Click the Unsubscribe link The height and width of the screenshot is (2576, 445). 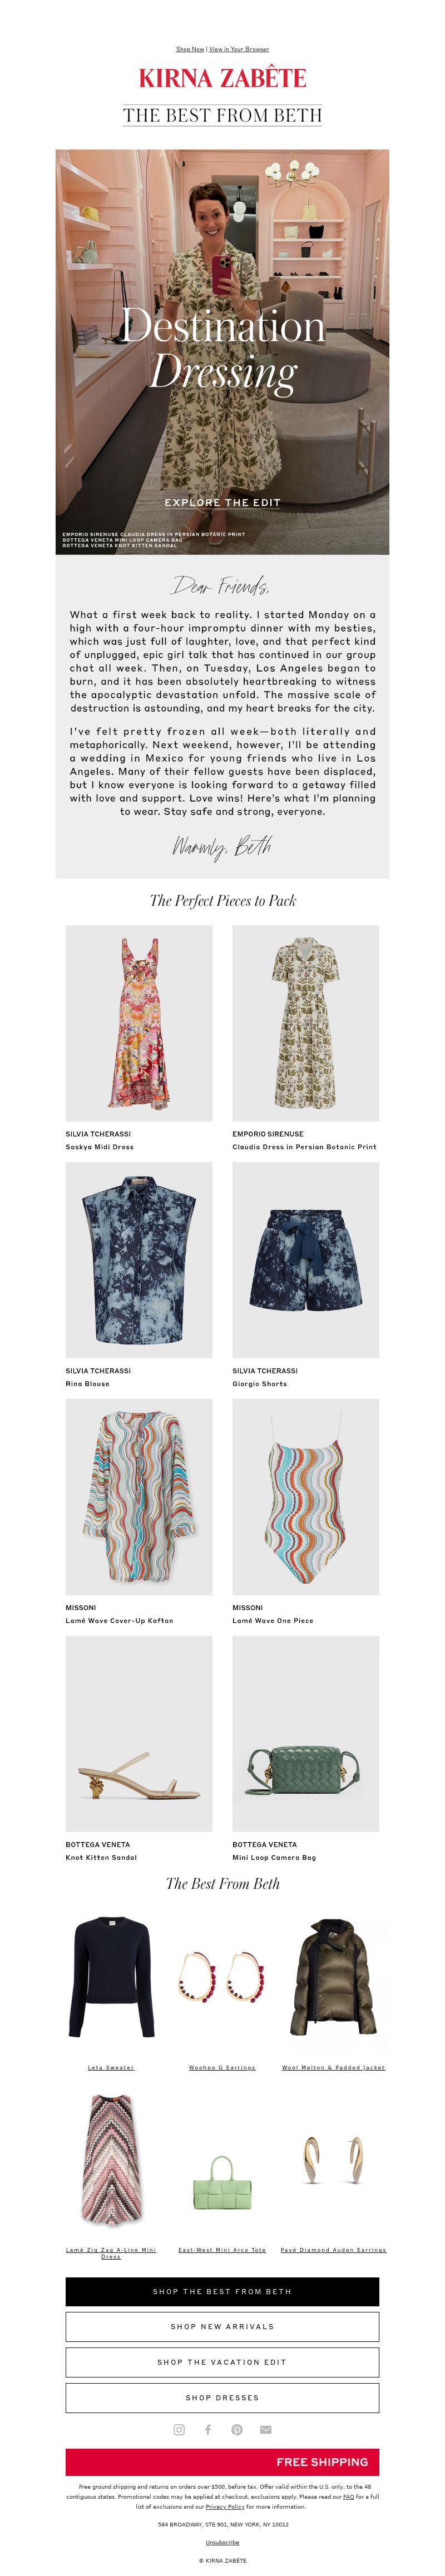[222, 2541]
